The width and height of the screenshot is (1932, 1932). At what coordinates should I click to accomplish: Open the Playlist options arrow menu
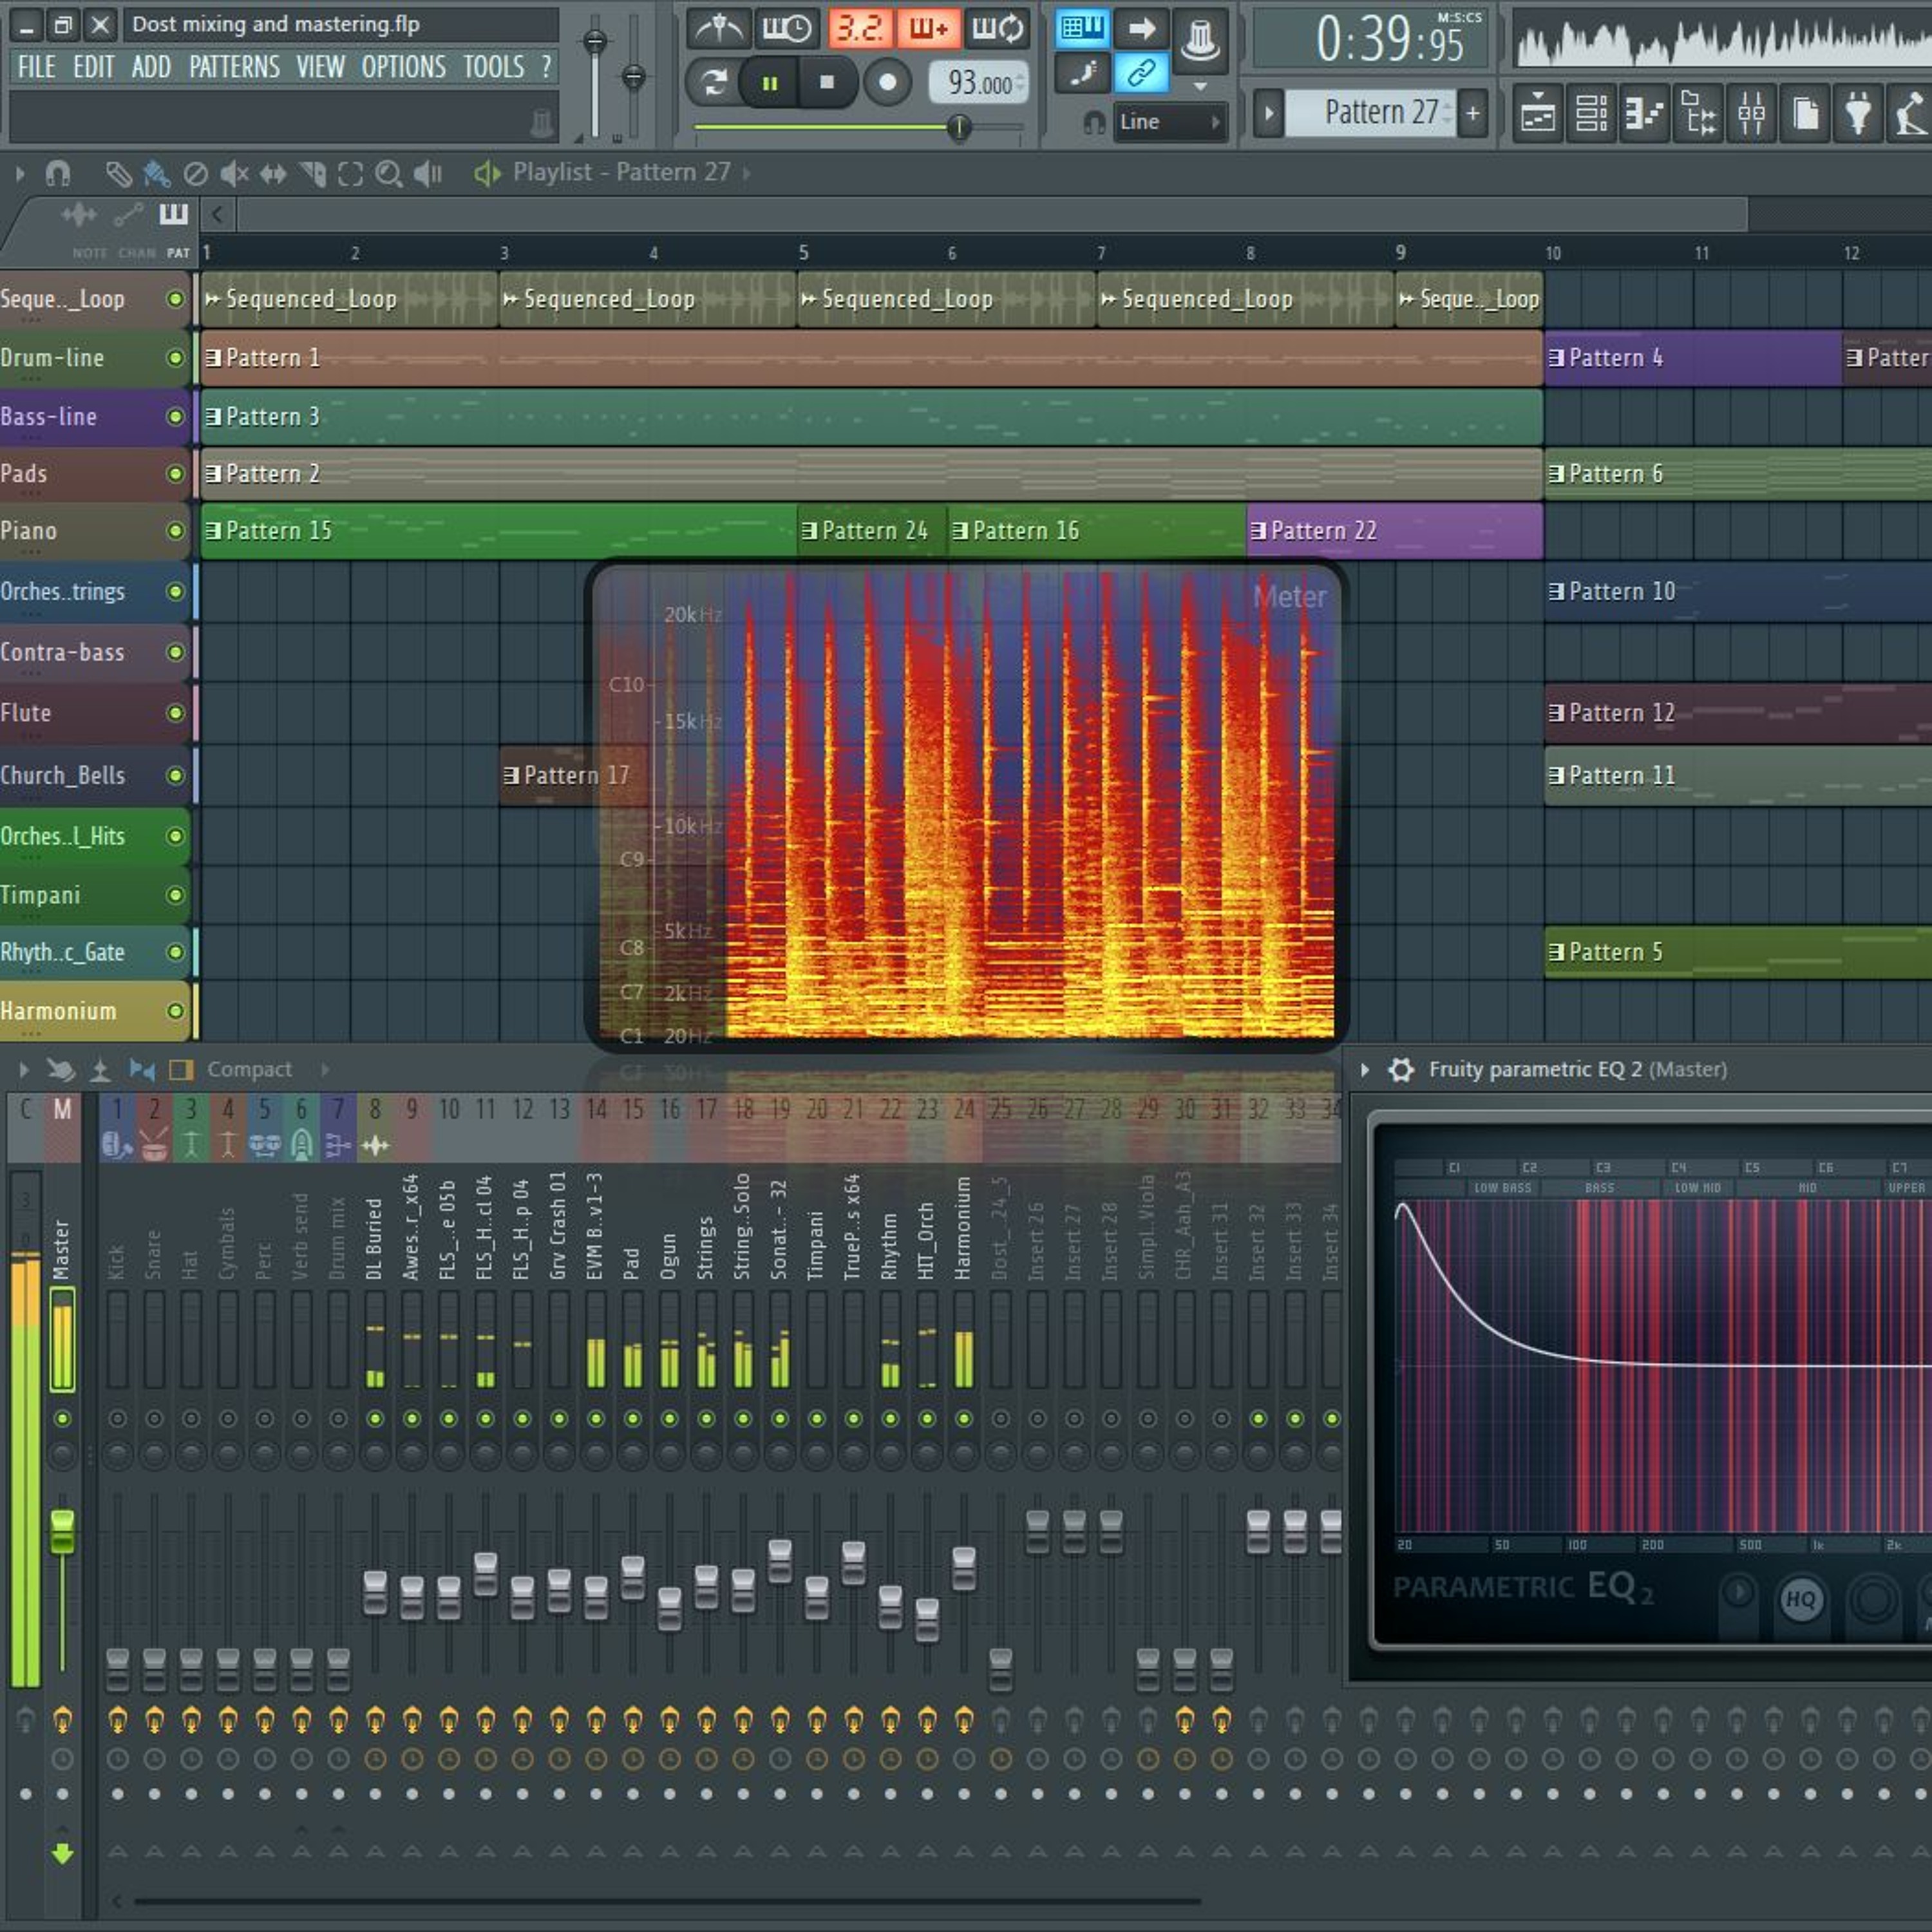point(20,174)
